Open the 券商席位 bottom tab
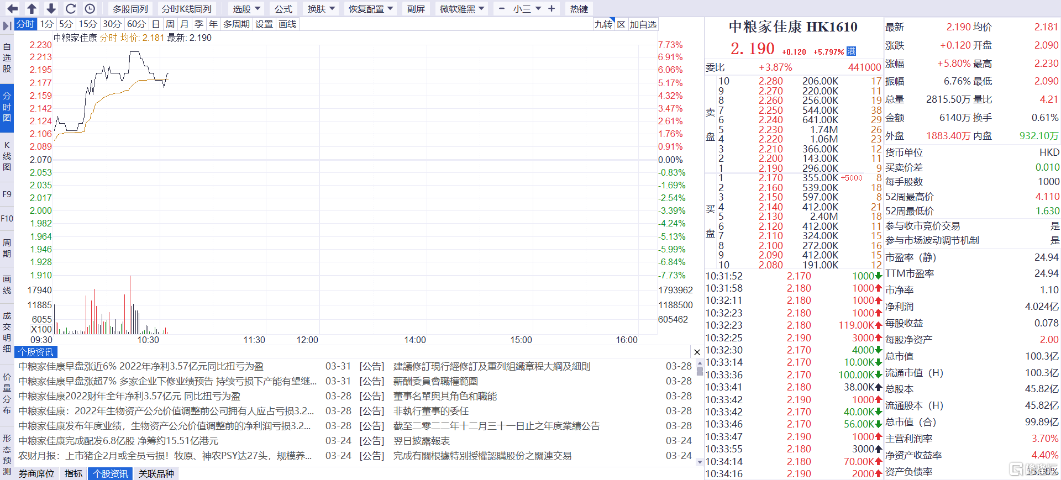Image resolution: width=1061 pixels, height=480 pixels. point(36,474)
